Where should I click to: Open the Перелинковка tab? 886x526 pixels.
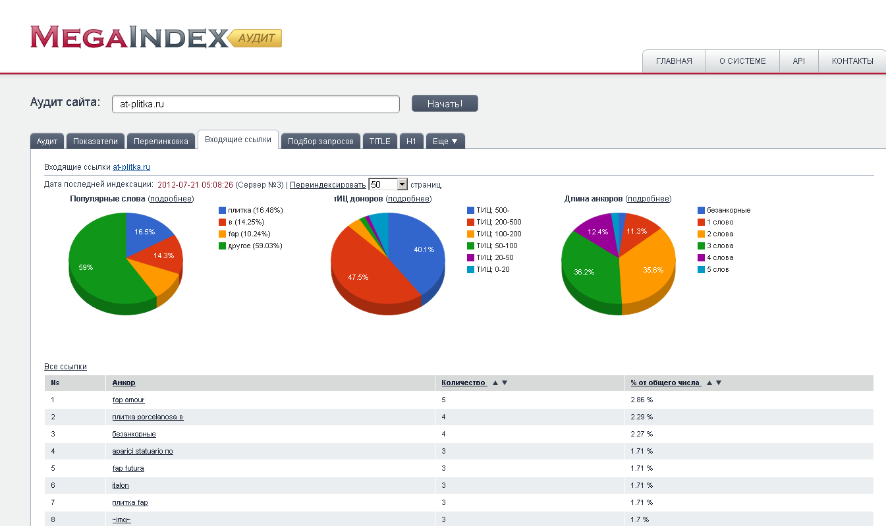click(x=160, y=140)
